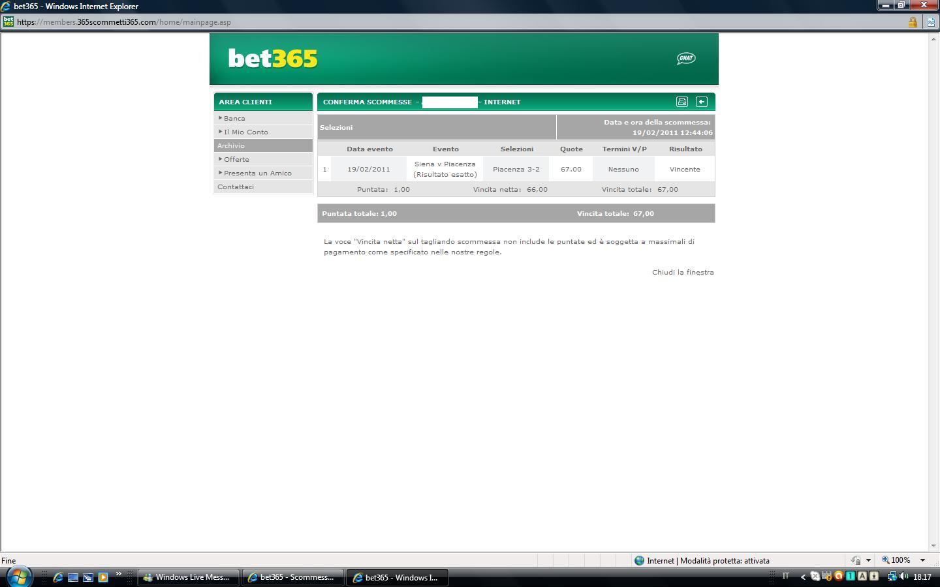Open Contattaci in the sidebar
Screen dimensions: 940x587
click(263, 187)
